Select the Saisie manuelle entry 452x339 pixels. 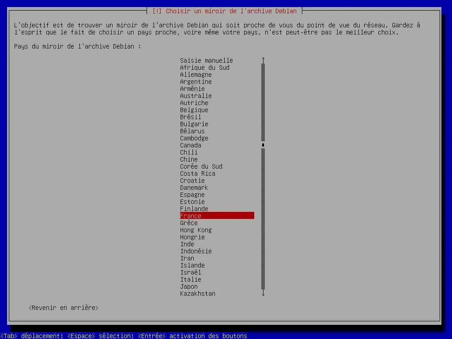tap(207, 60)
